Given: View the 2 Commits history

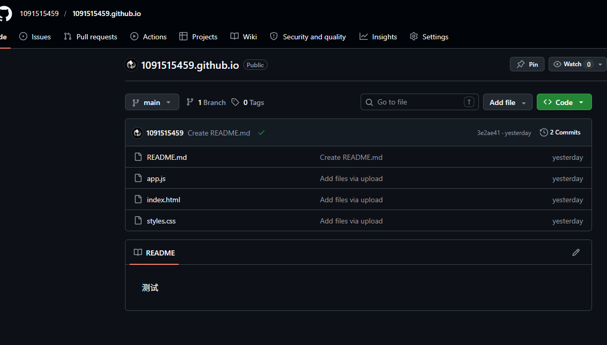Looking at the screenshot, I should click(x=560, y=132).
